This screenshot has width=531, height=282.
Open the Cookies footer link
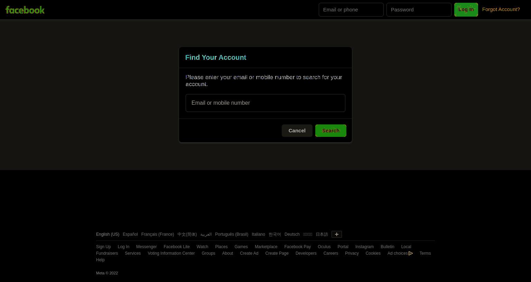(x=373, y=253)
